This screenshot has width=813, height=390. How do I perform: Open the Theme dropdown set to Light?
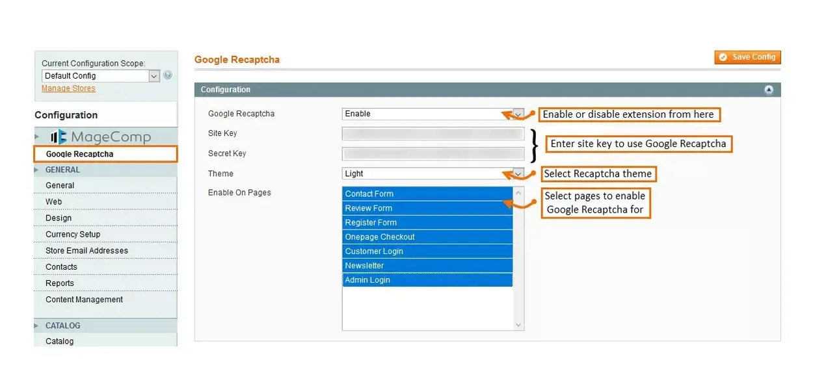click(433, 174)
